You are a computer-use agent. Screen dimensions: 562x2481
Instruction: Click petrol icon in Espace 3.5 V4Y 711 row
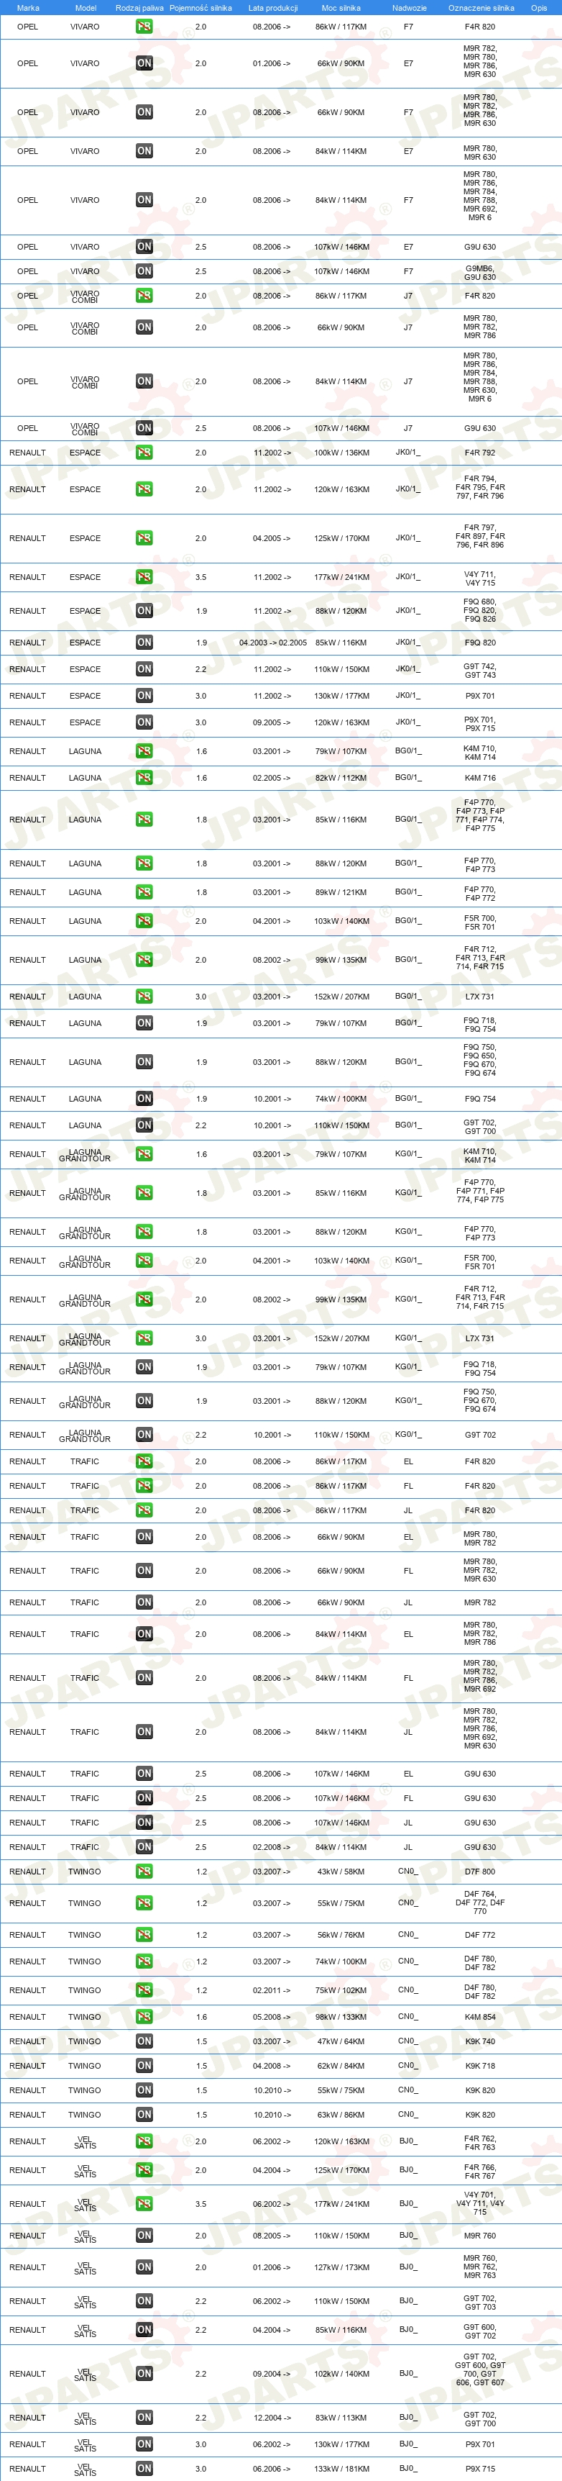[144, 577]
